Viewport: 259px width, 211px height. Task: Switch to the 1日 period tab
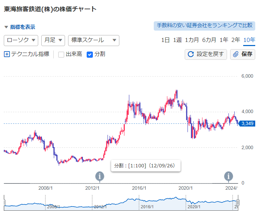(165, 40)
